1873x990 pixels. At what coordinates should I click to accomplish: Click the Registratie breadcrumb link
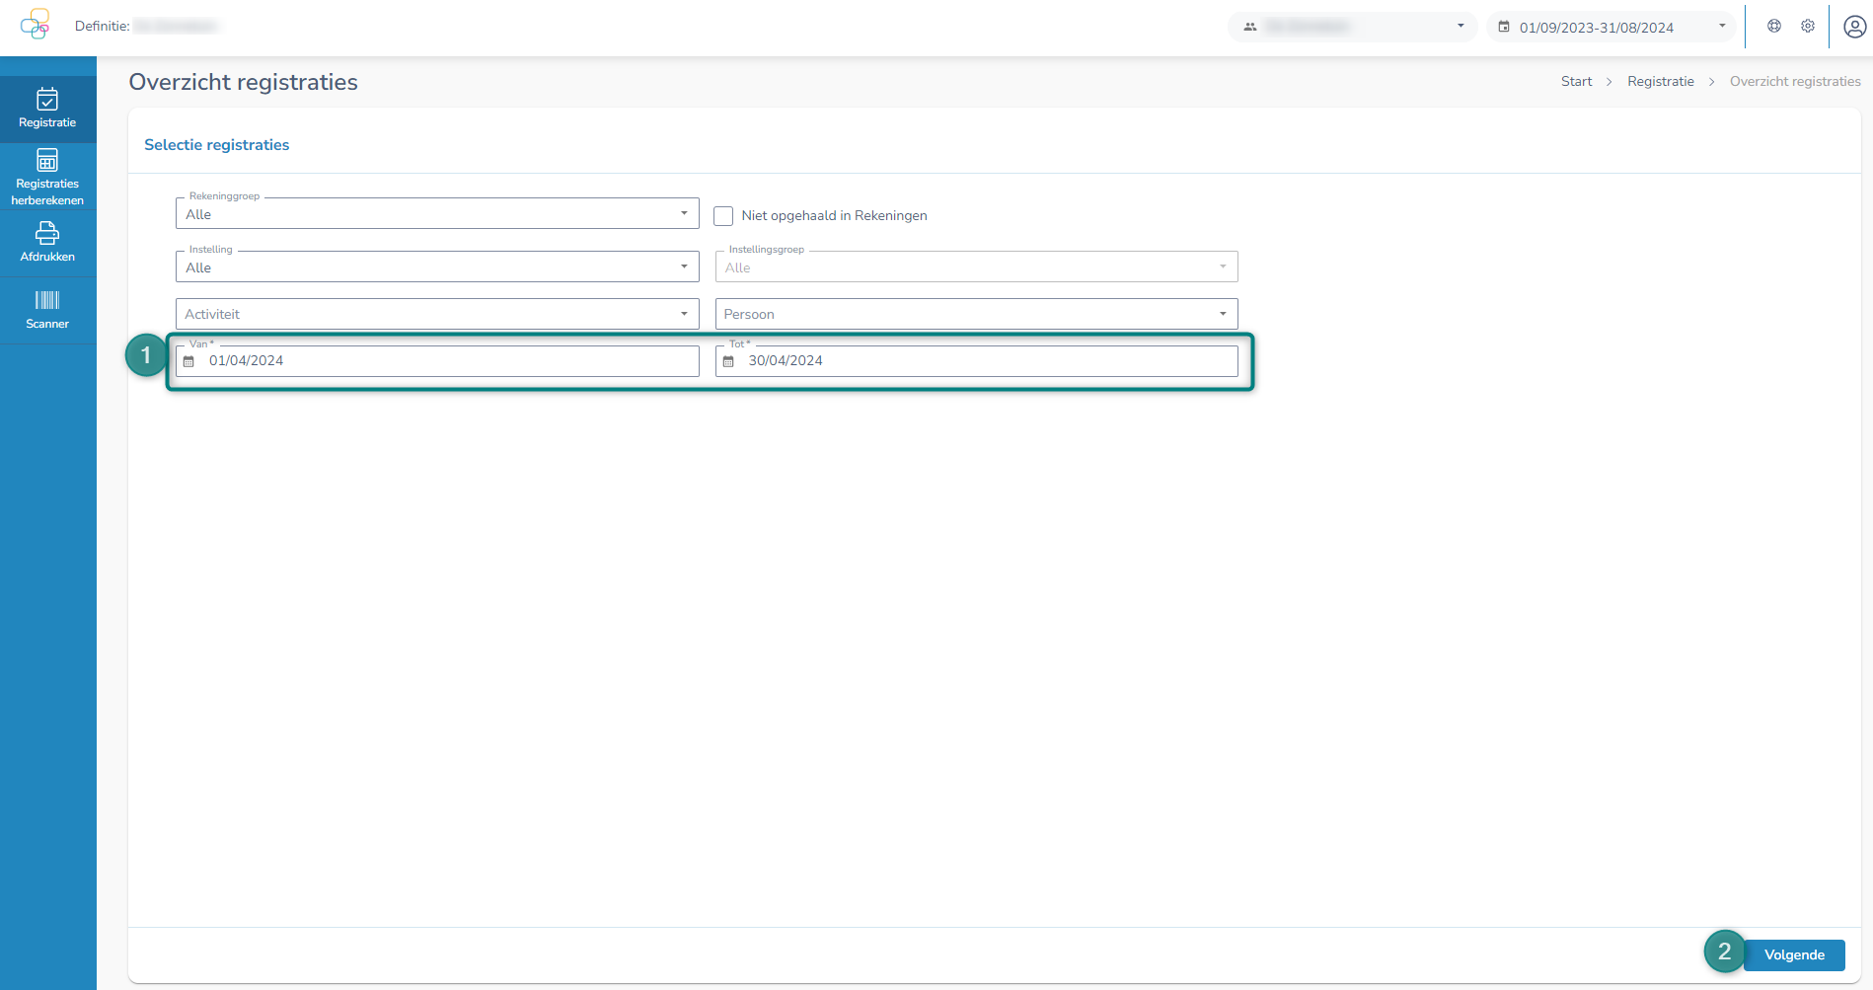pyautogui.click(x=1660, y=82)
